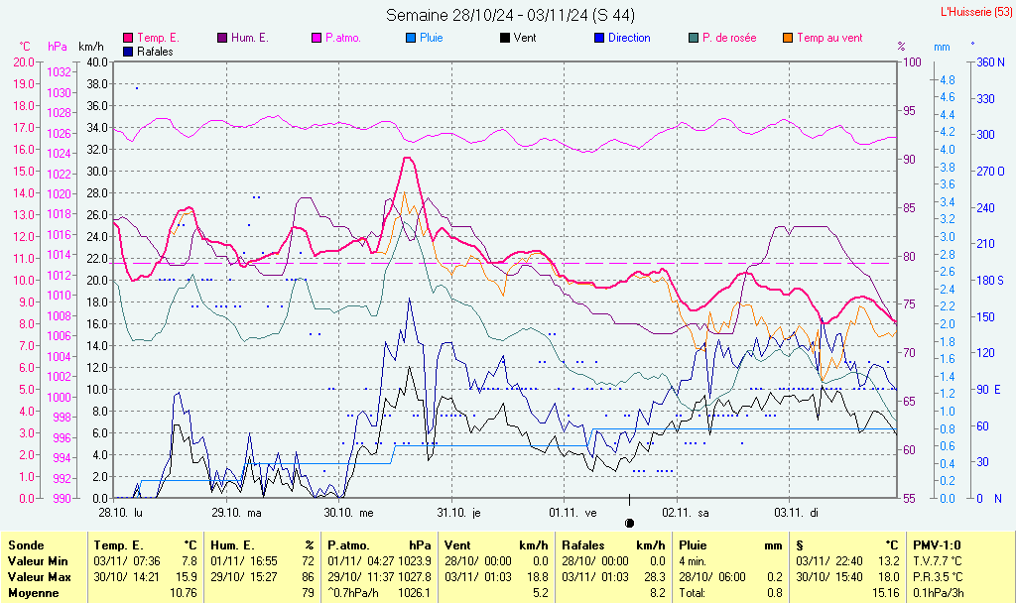Click the chart title Semaine 28/10/24 - 03/11/24 (S 44)
This screenshot has height=603, width=1016.
point(510,15)
